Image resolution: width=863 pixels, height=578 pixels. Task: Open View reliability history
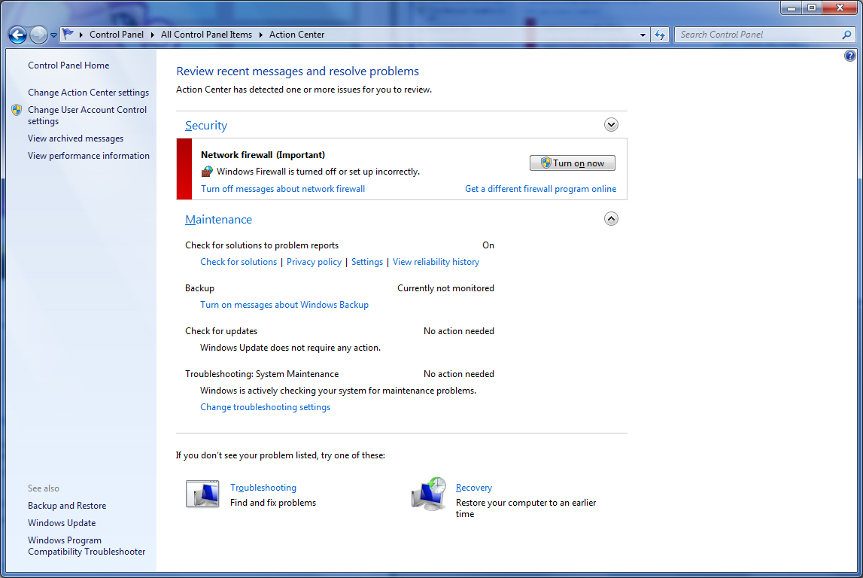tap(436, 262)
